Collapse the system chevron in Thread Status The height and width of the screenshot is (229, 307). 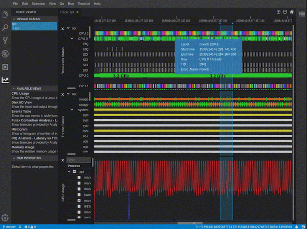[72, 109]
